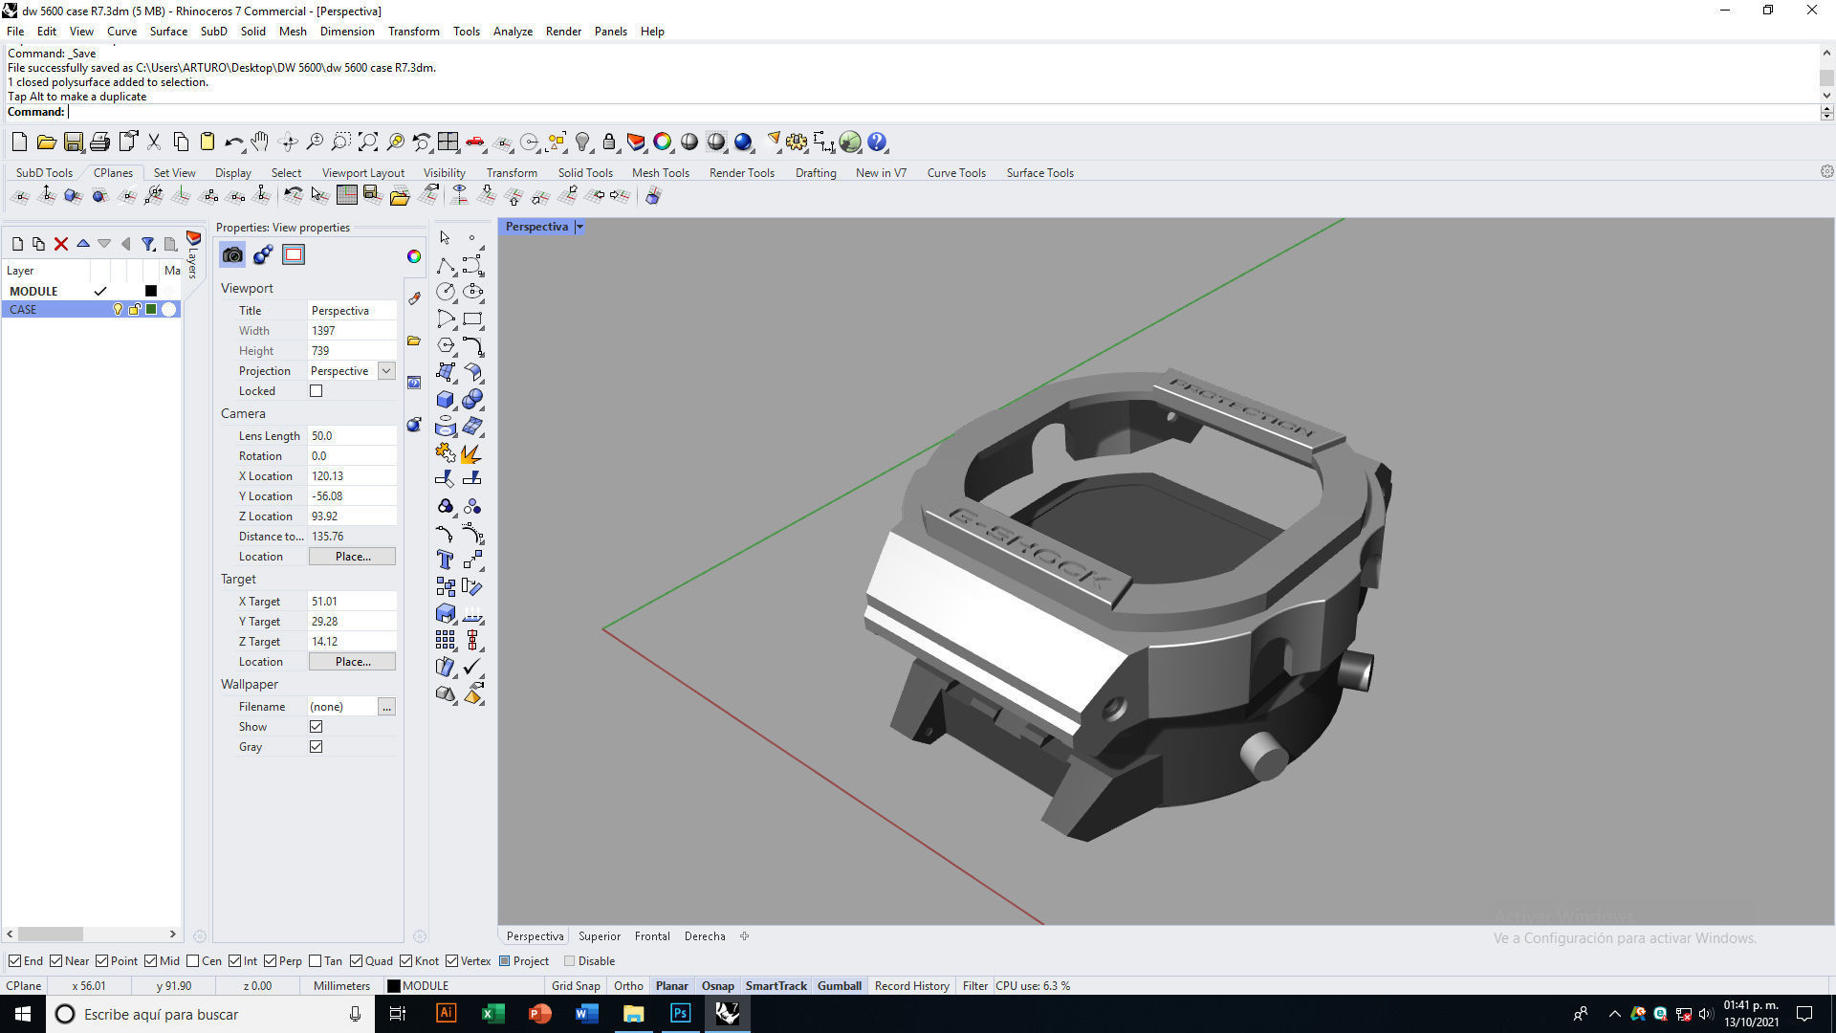Open Photoshop from the taskbar
Image resolution: width=1836 pixels, height=1033 pixels.
[x=680, y=1014]
